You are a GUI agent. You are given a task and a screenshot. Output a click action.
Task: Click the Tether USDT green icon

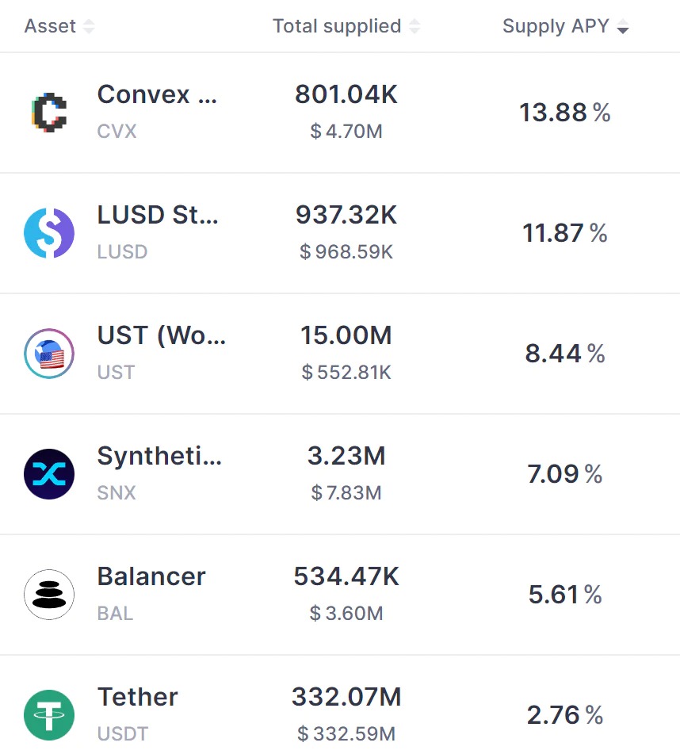pos(49,714)
